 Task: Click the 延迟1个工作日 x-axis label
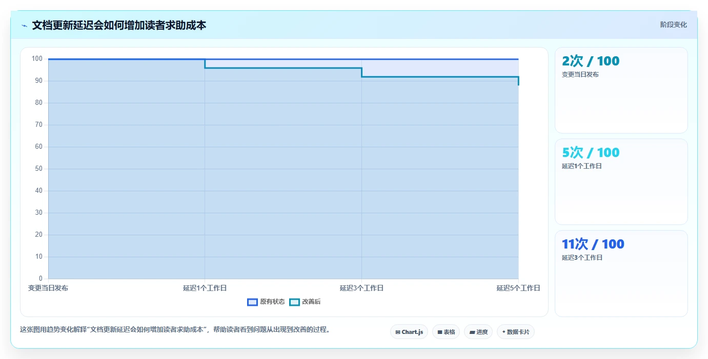[x=205, y=288]
